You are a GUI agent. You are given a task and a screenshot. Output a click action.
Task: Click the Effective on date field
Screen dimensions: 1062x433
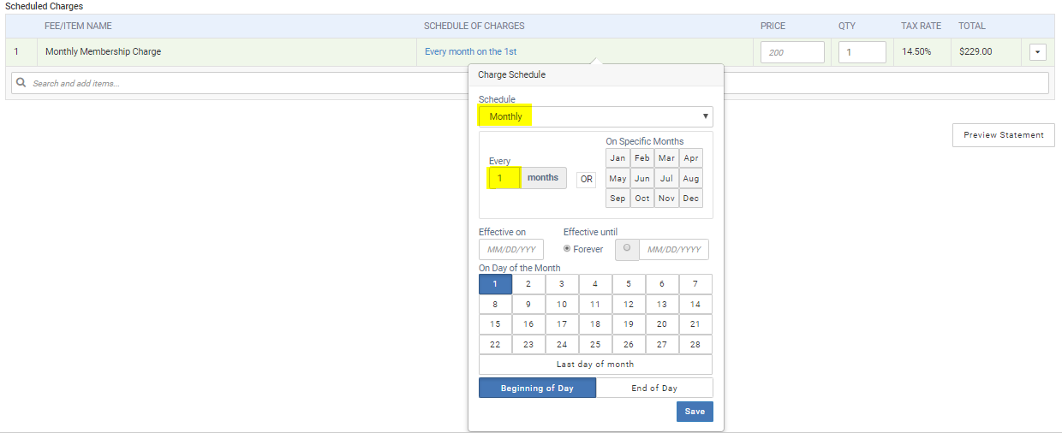click(x=511, y=250)
